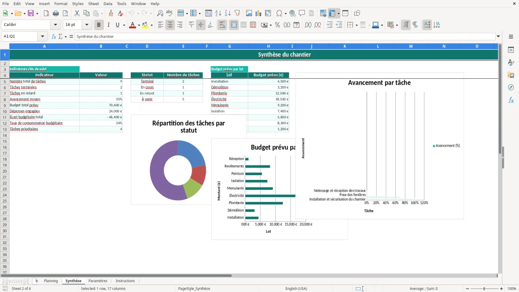Open the Font Color dropdown arrow

[139, 25]
